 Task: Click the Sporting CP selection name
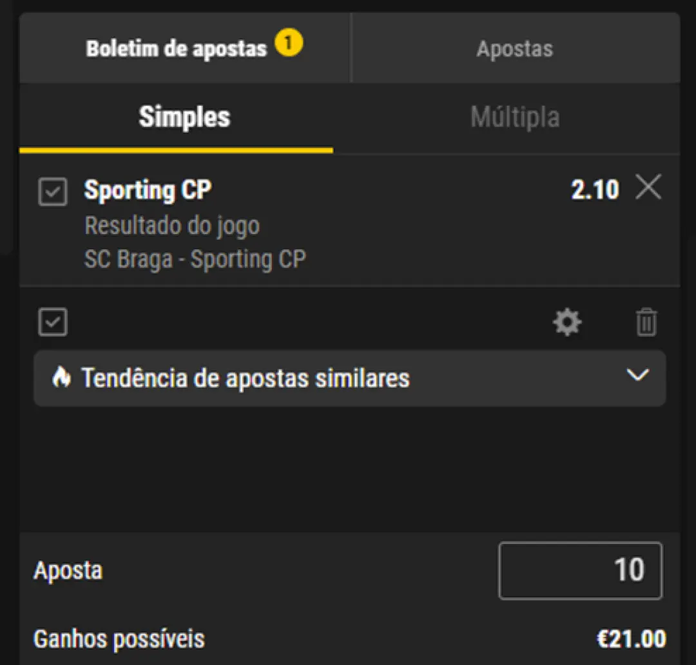[x=148, y=190]
